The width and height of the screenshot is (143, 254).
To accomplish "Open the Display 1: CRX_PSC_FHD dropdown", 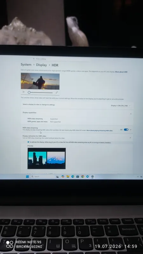I will pyautogui.click(x=121, y=106).
